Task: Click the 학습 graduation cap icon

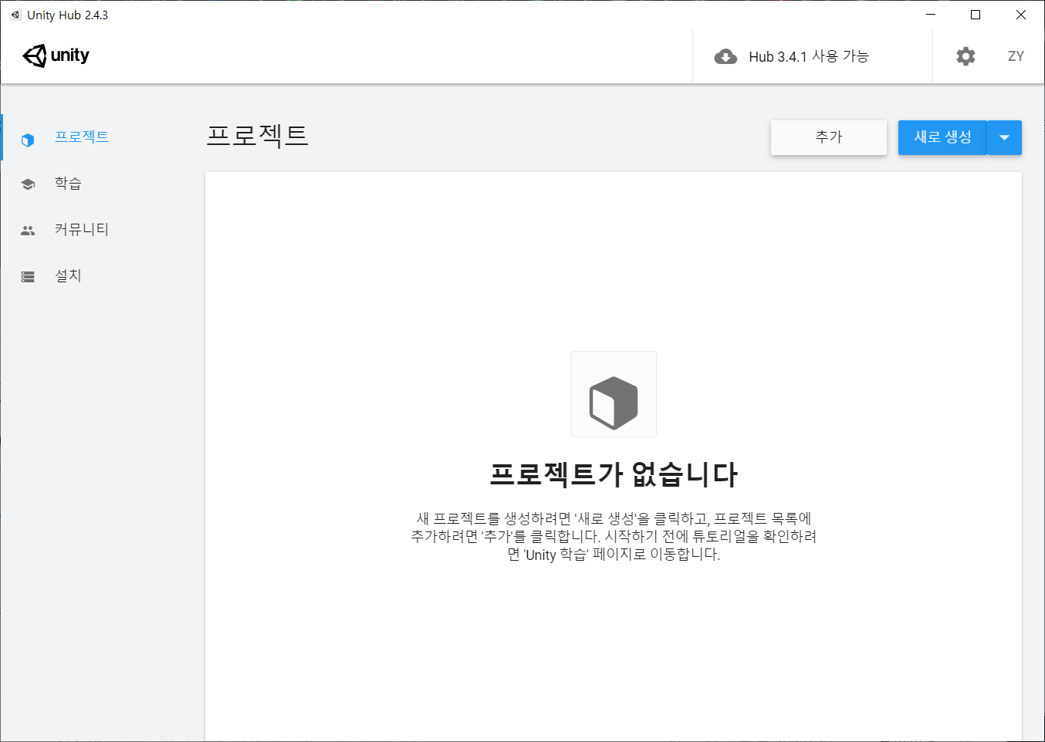Action: (28, 184)
